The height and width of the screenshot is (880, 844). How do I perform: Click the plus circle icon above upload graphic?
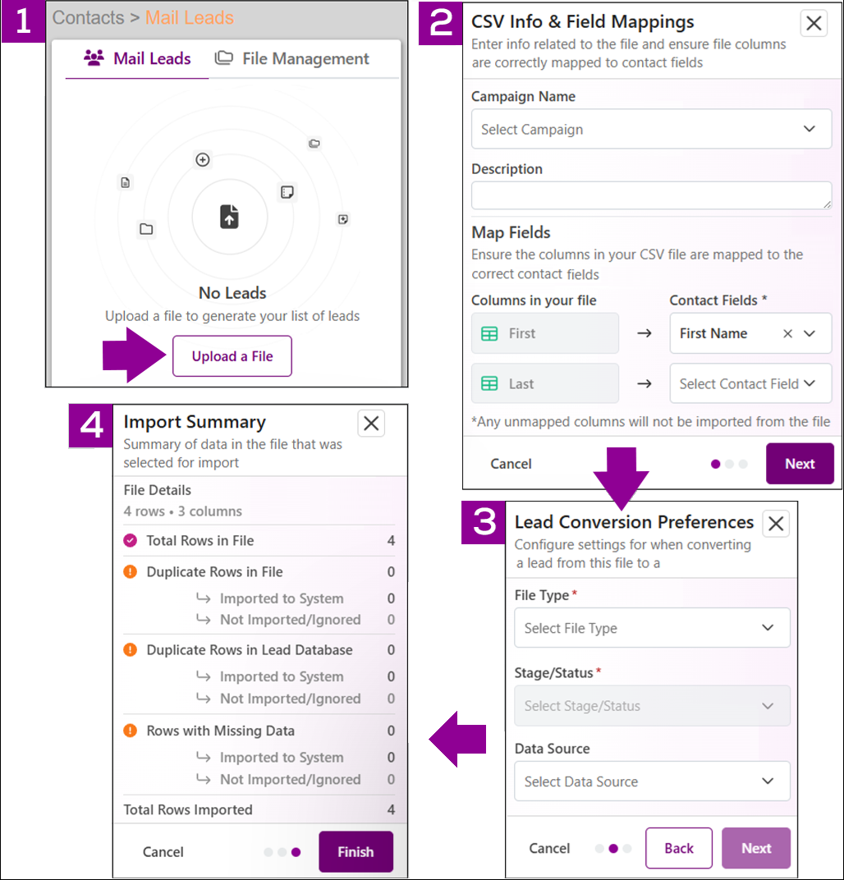pyautogui.click(x=203, y=160)
